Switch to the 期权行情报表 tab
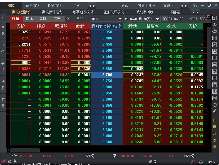Screen dimensions: 219x165 point(52,12)
